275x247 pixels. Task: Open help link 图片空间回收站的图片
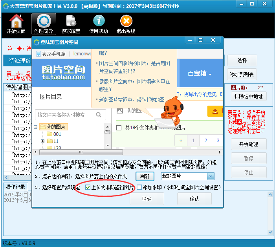[134, 67]
